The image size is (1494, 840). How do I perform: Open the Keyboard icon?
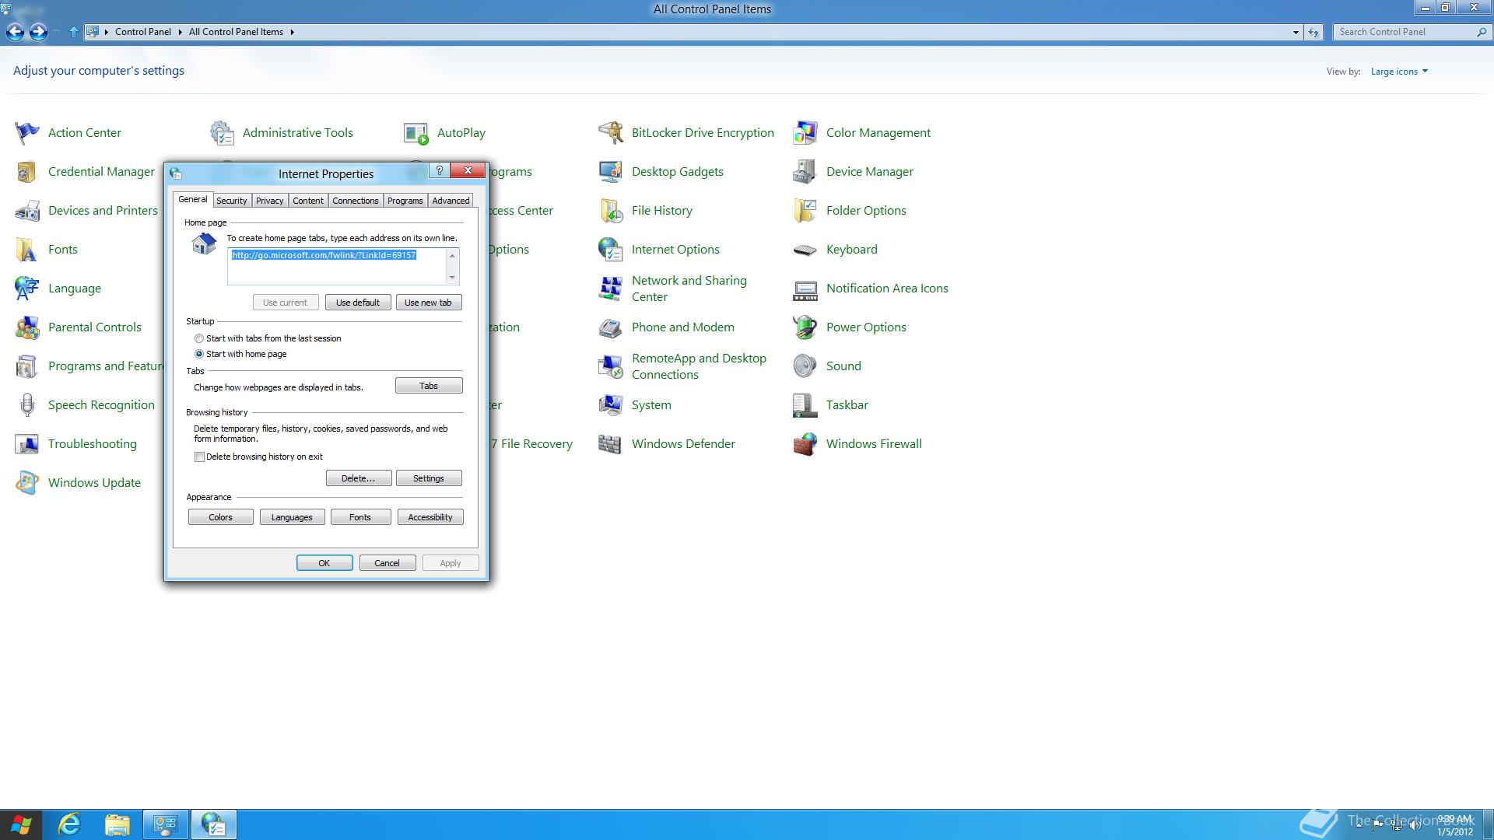[x=805, y=250]
